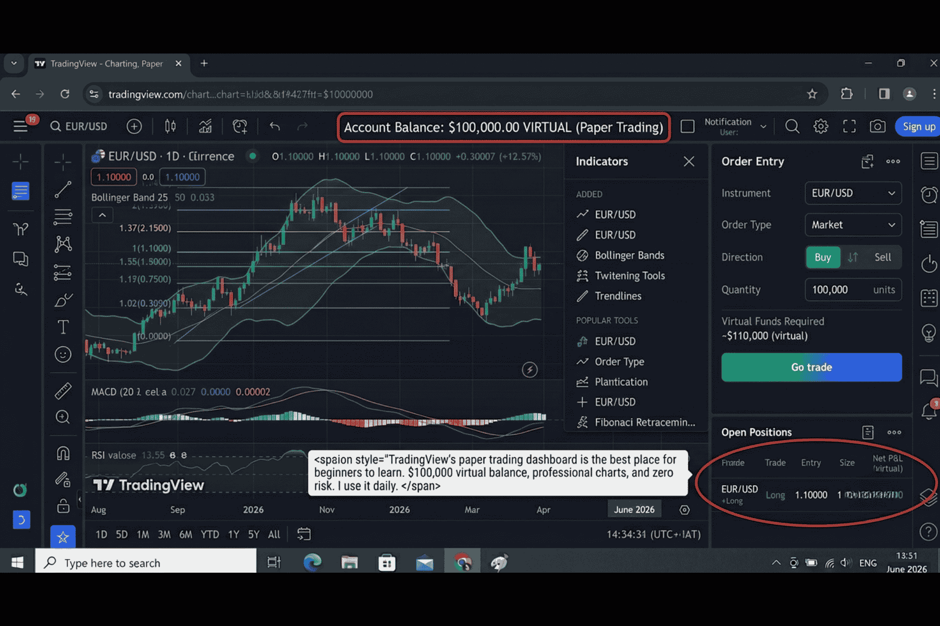Select 3M time range

click(164, 535)
